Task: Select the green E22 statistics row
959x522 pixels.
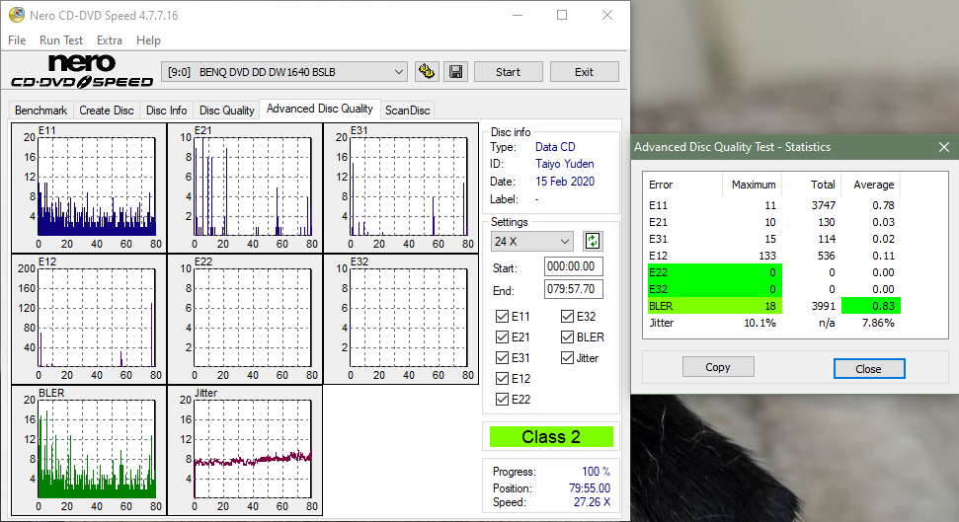Action: (772, 272)
